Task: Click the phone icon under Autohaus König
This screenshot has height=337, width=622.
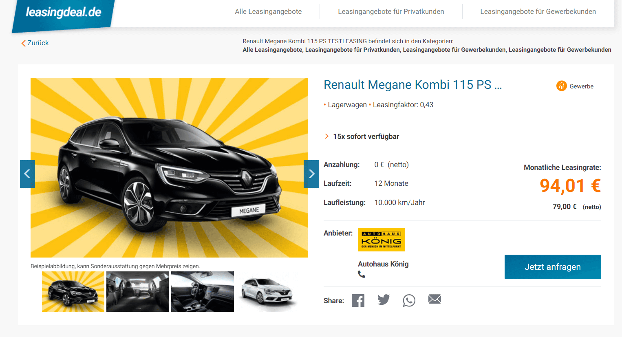Action: click(x=362, y=274)
